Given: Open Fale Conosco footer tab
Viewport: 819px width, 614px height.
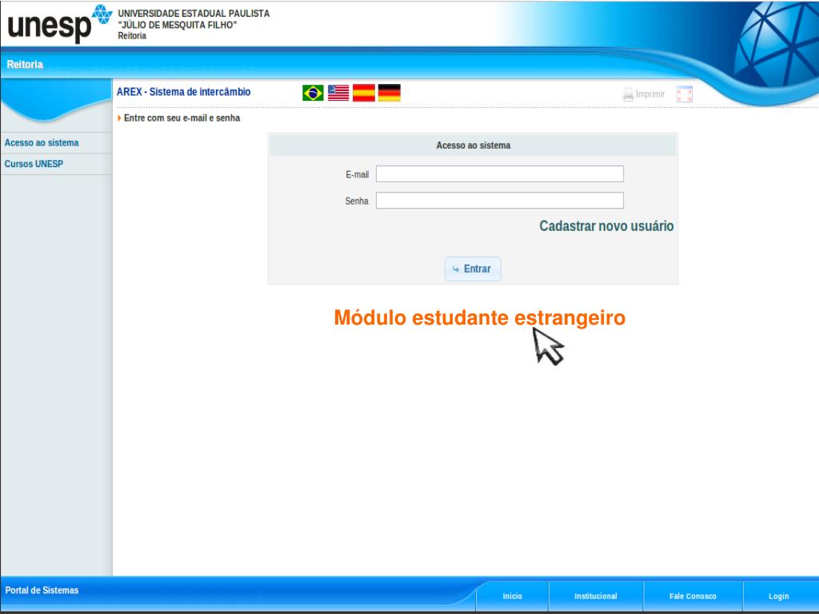Looking at the screenshot, I should pos(693,596).
